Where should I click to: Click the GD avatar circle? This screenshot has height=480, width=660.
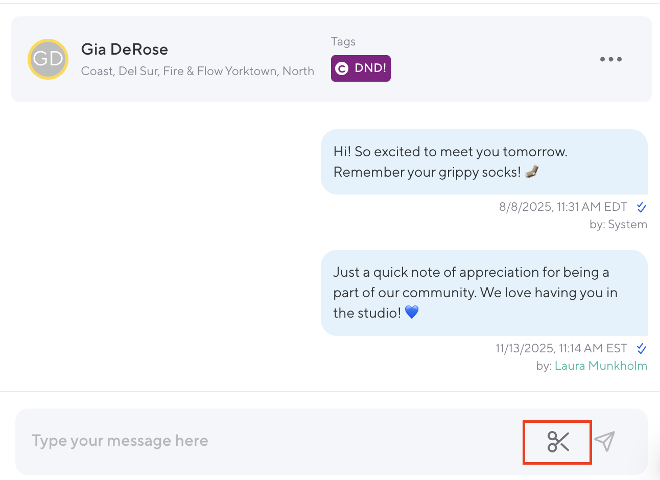click(x=48, y=59)
